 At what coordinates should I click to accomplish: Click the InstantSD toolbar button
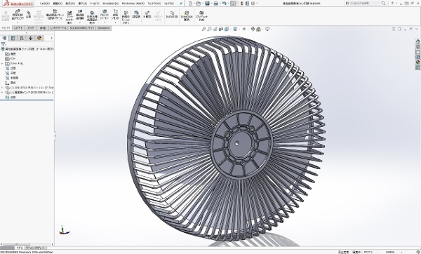(x=172, y=15)
